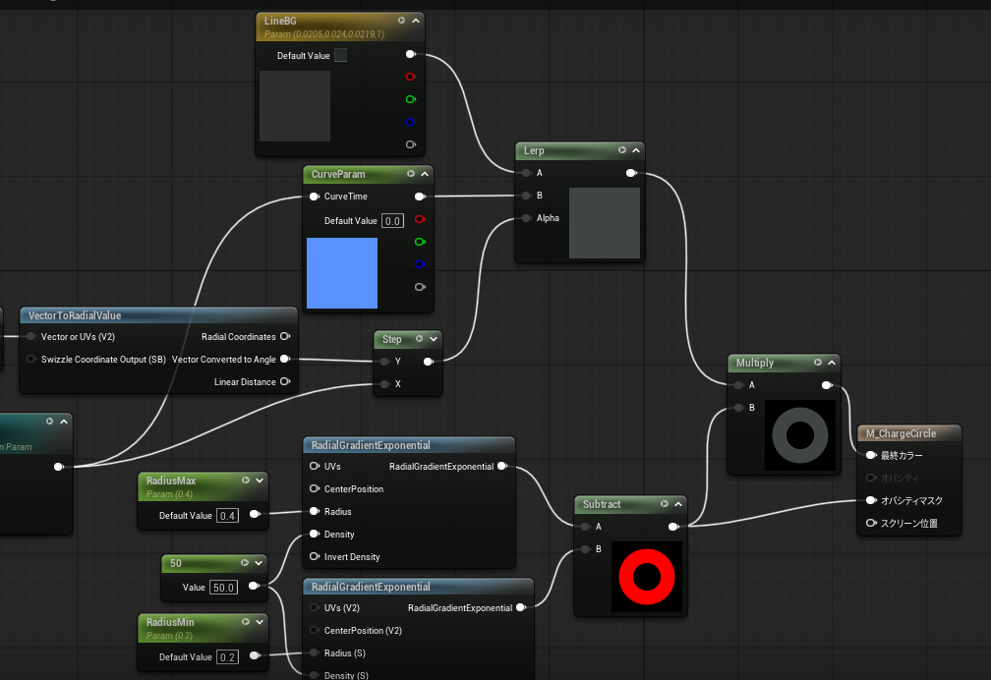Click the Linear Distance output on VectorToRadialValue
Viewport: 991px width, 680px height.
(285, 381)
